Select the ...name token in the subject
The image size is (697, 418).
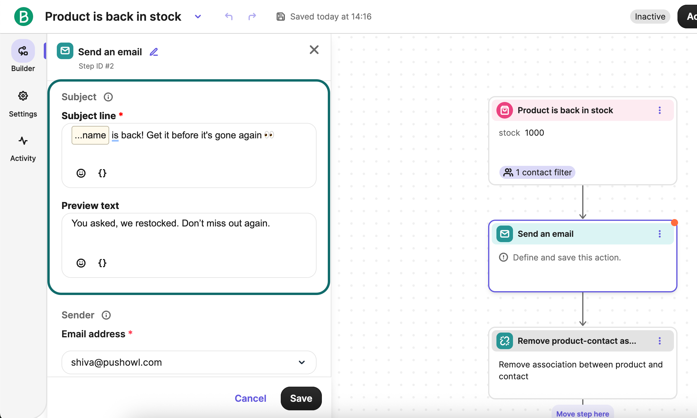[x=90, y=135]
